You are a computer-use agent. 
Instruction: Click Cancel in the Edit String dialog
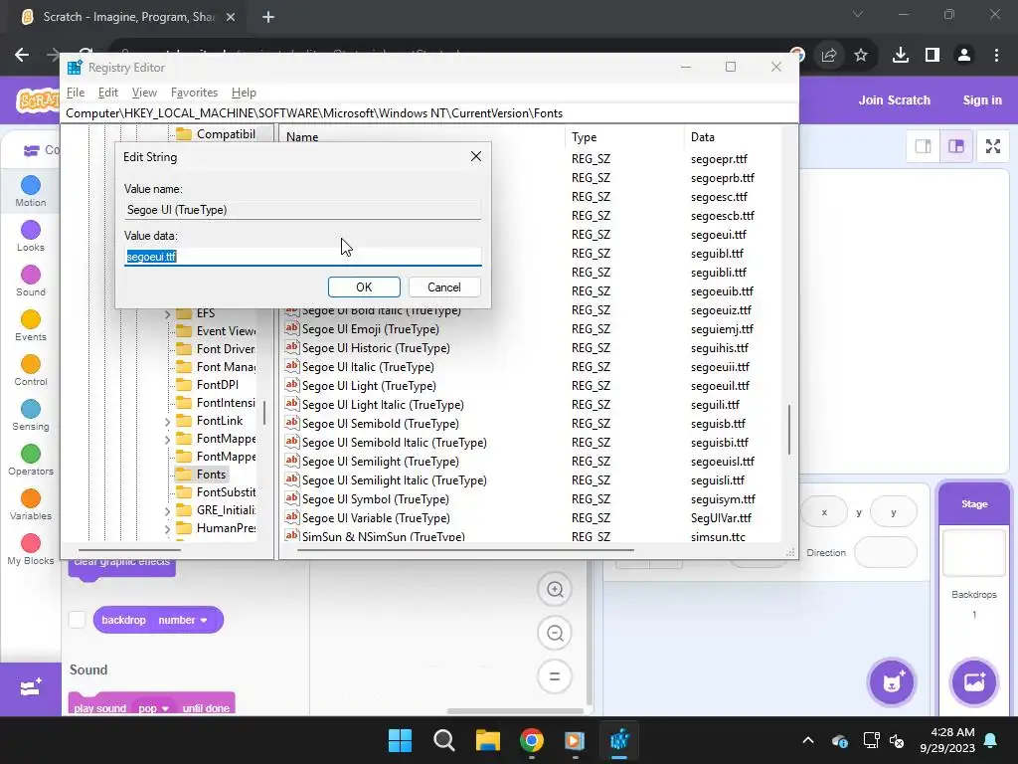point(444,287)
